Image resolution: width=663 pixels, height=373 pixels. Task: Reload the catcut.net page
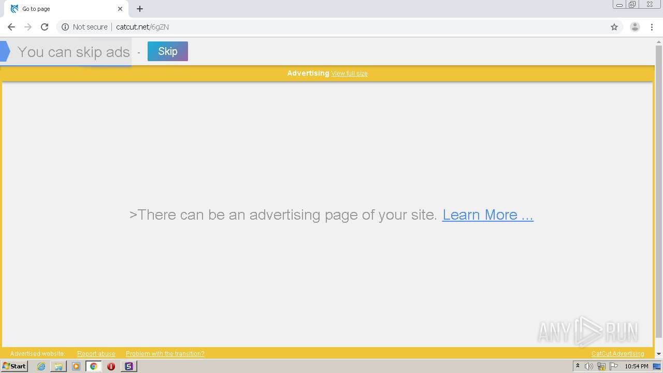coord(45,27)
